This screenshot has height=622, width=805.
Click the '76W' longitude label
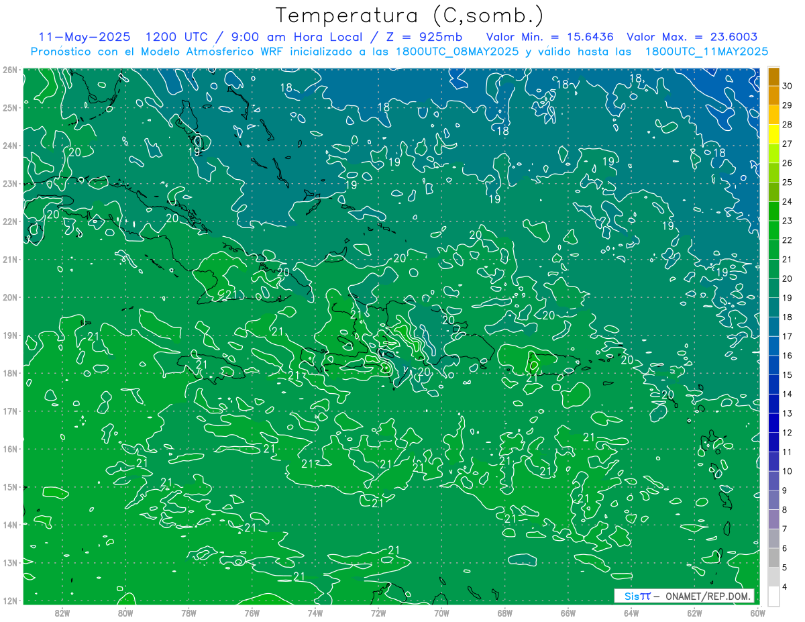click(x=252, y=613)
